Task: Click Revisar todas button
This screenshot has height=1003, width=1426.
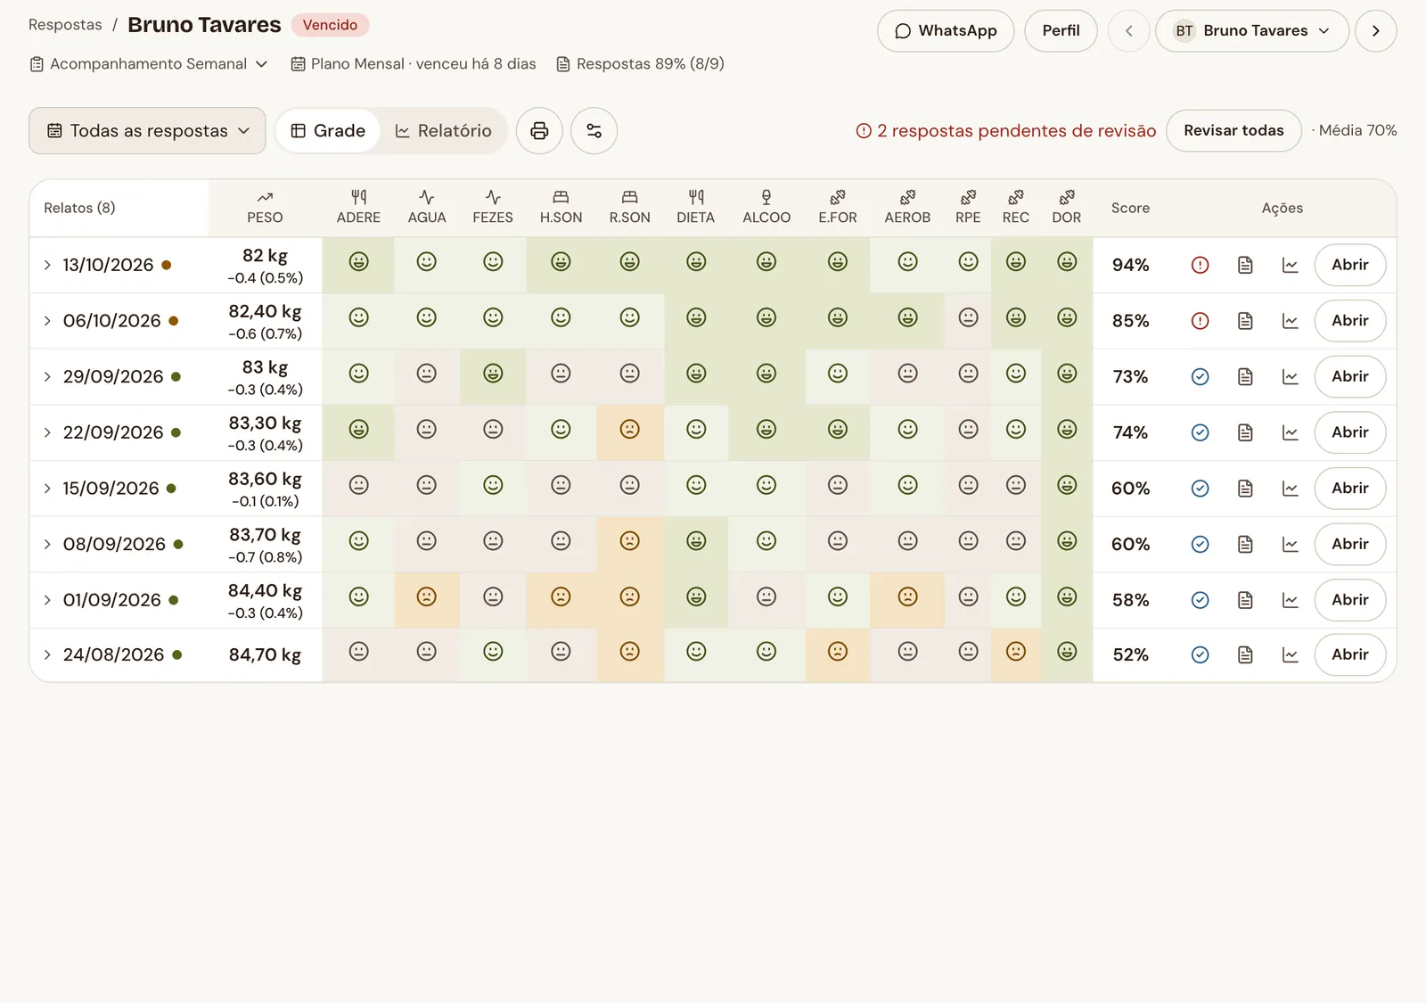Action: pos(1233,131)
